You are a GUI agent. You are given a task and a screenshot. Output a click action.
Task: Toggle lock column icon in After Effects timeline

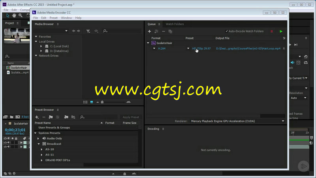pyautogui.click(x=16, y=138)
